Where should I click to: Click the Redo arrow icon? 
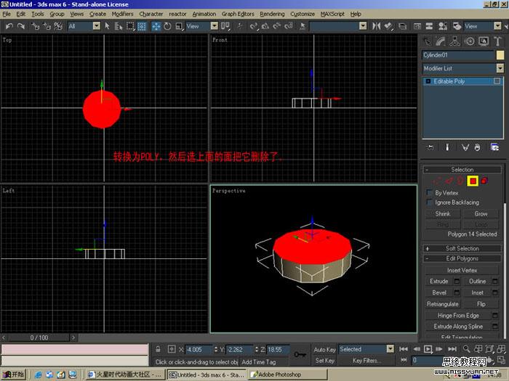coord(21,26)
